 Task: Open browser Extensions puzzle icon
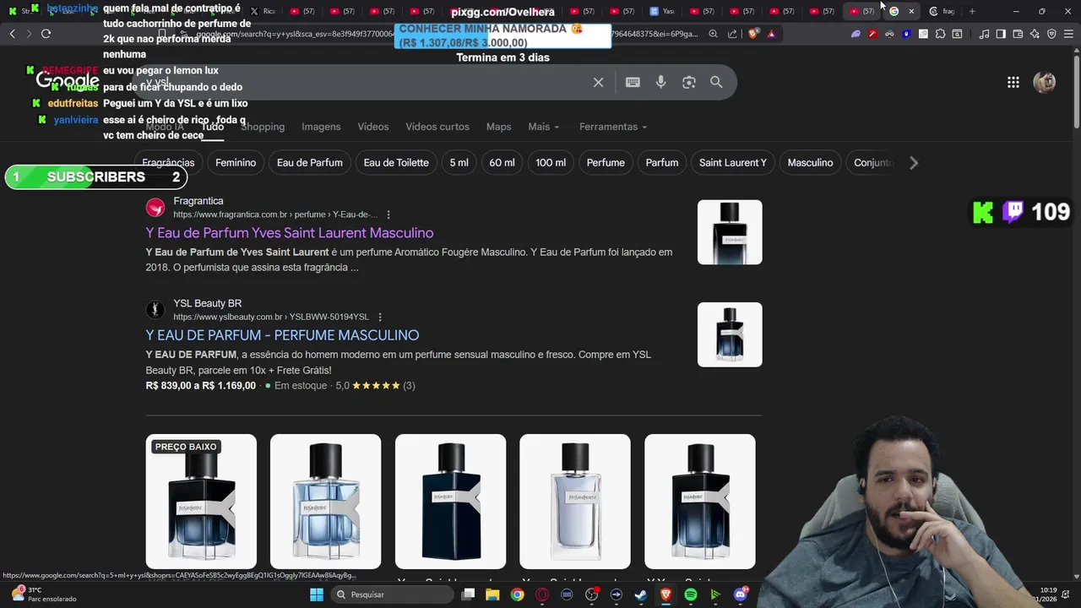(940, 34)
